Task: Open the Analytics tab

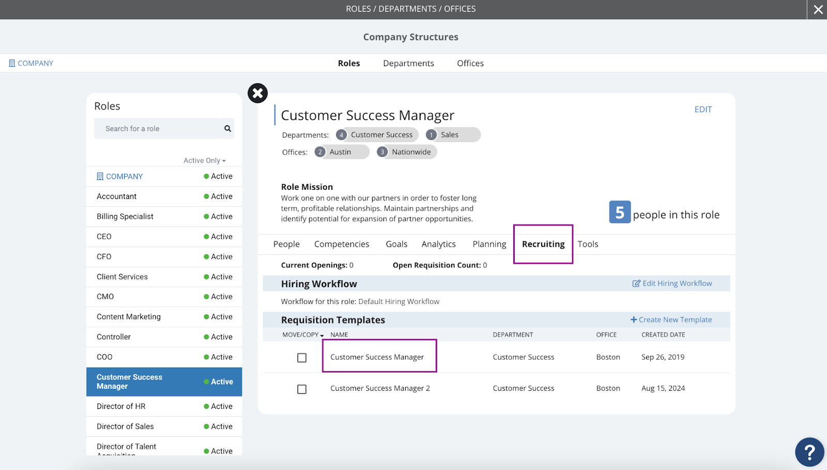Action: (438, 244)
